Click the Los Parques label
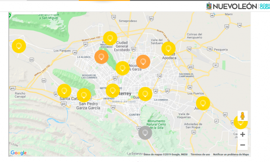Screen dimensions: 270x162 [x=62, y=51]
